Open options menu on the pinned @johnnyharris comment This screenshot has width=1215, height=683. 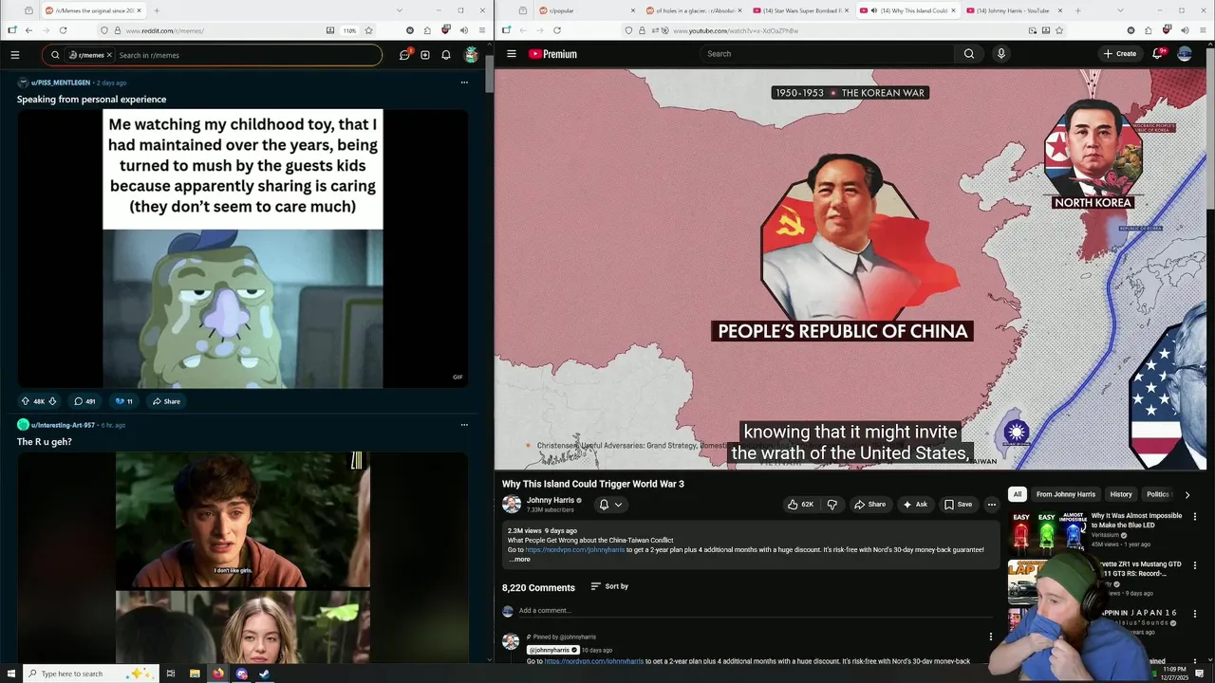click(x=991, y=637)
